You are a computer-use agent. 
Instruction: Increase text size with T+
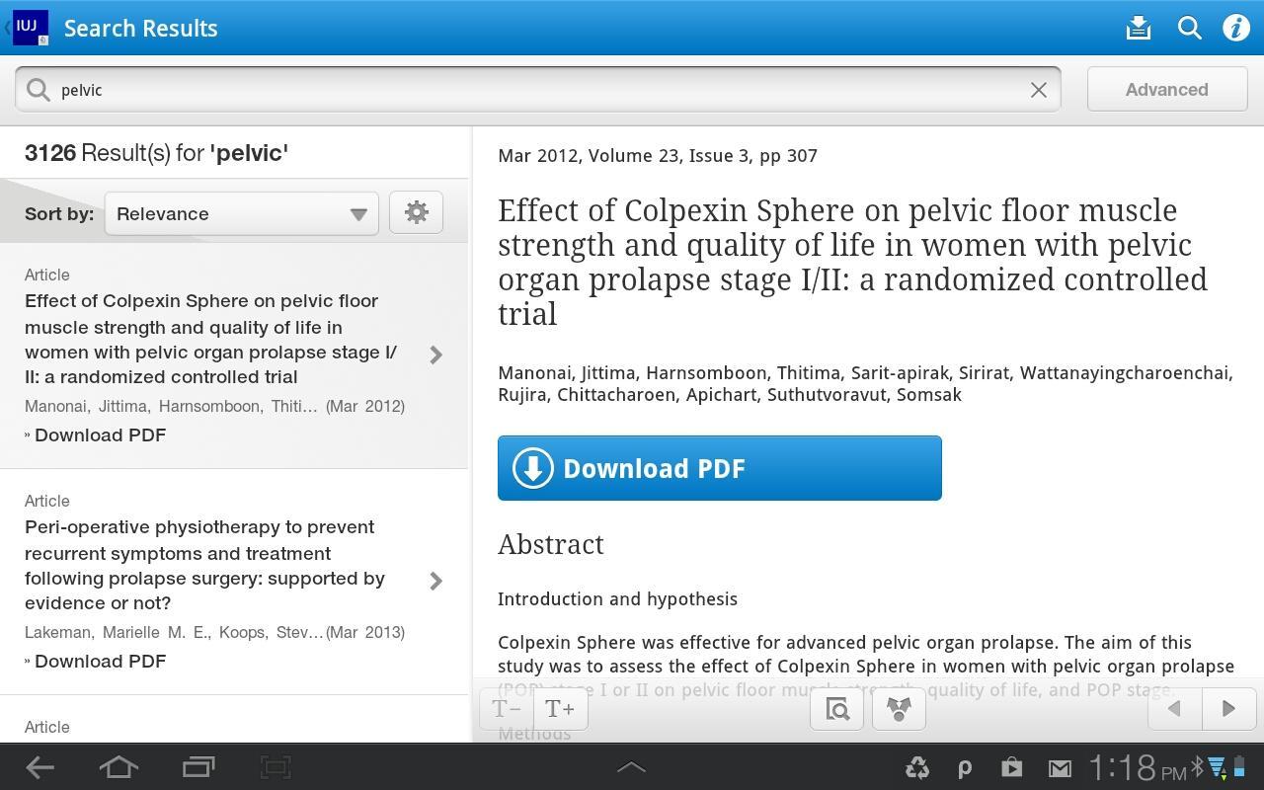(560, 709)
